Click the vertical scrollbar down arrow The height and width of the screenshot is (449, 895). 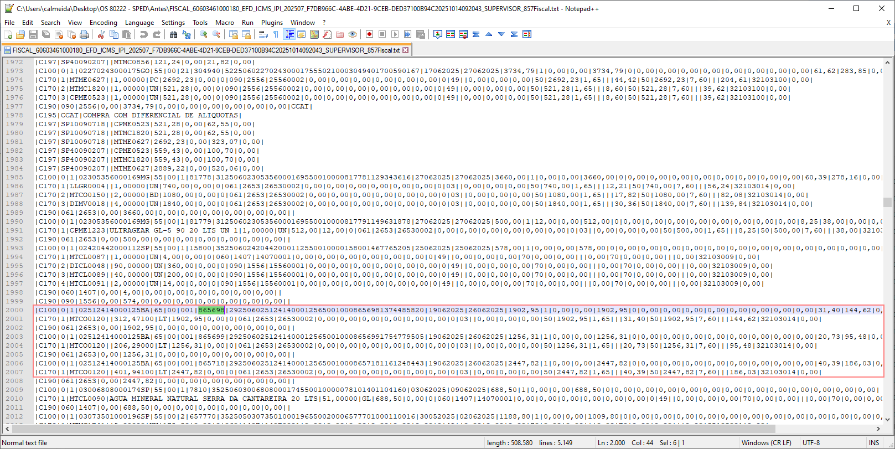(x=887, y=419)
